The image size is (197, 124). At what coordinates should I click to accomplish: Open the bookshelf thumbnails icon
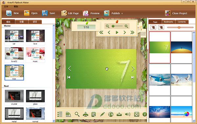point(68,114)
